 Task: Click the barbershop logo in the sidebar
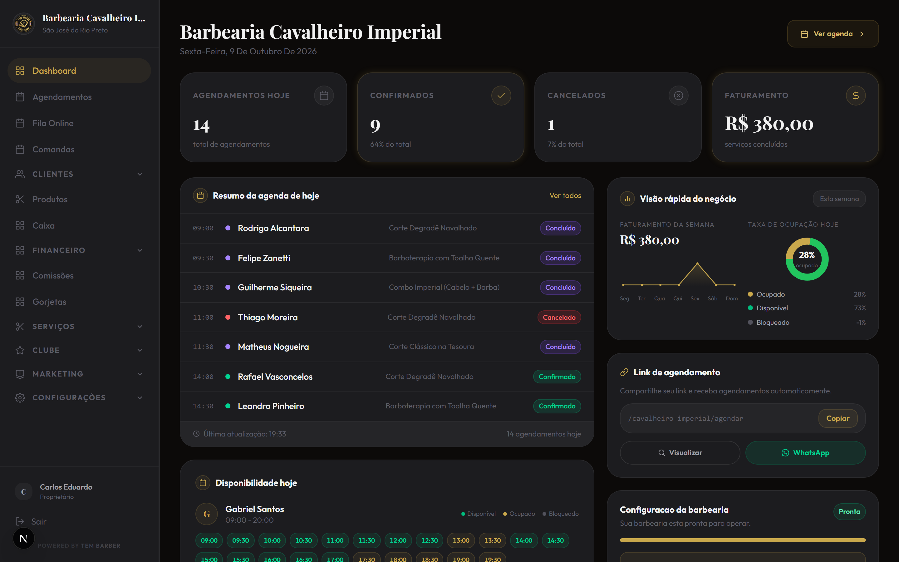click(24, 24)
